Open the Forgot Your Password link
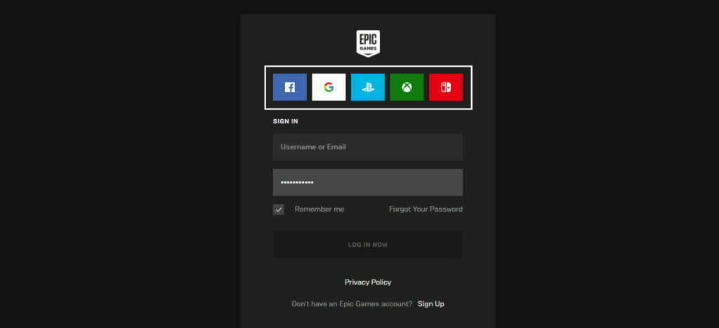The width and height of the screenshot is (719, 328). point(426,210)
